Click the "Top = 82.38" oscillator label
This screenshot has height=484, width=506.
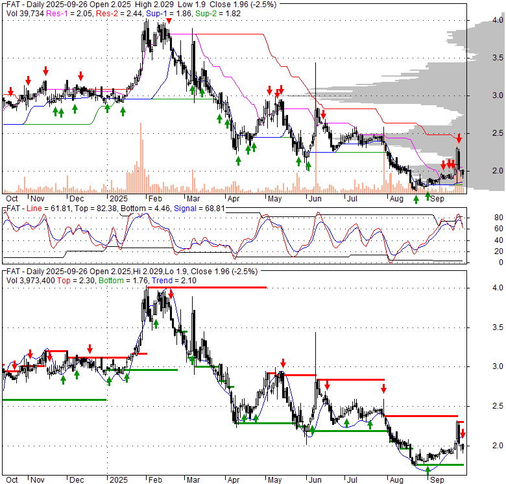[95, 209]
